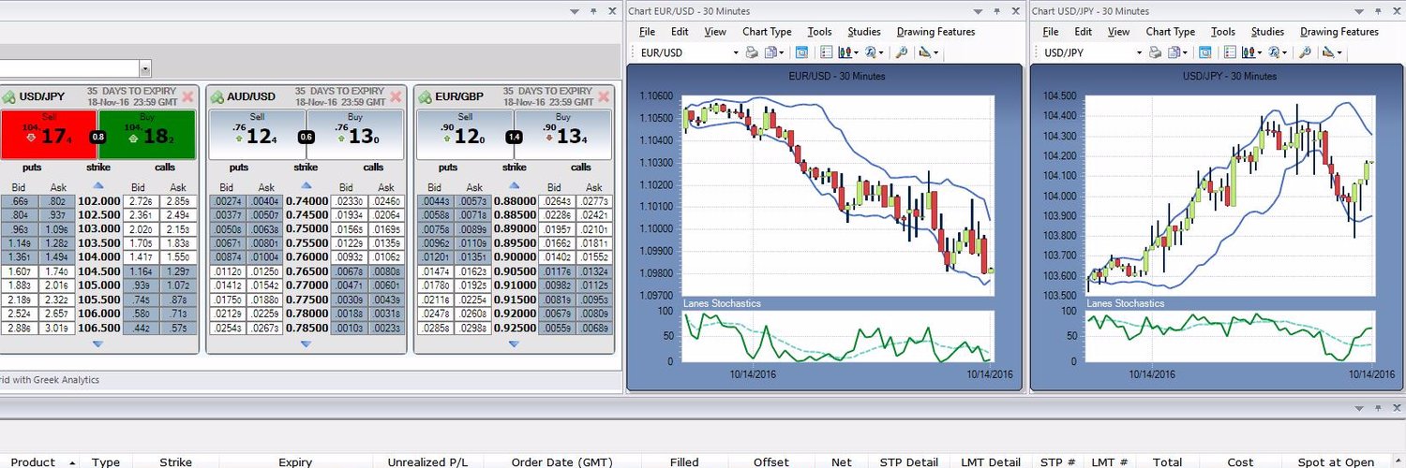This screenshot has width=1406, height=468.
Task: Click the green USD/JPY Buy 104.18 button
Action: [x=147, y=134]
